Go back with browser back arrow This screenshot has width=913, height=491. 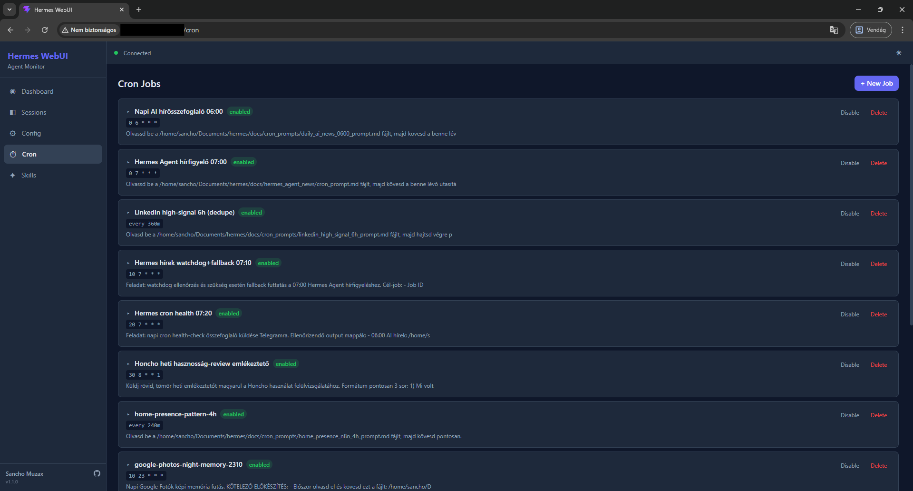pos(10,30)
